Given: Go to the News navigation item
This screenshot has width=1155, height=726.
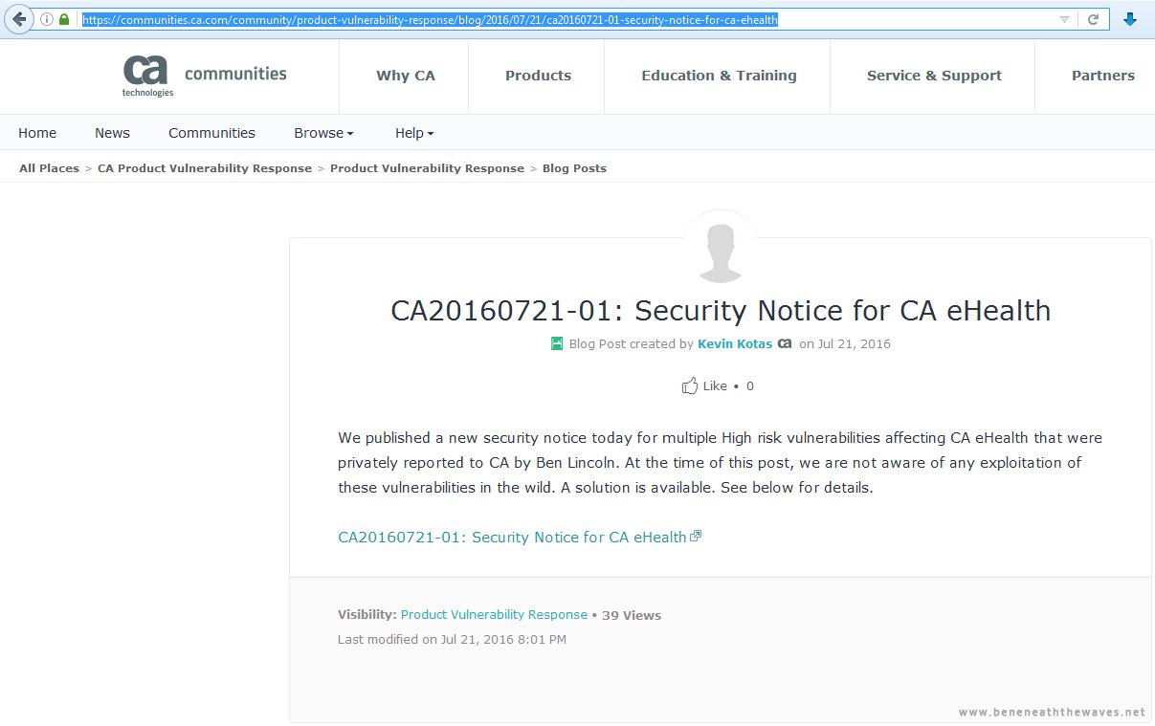Looking at the screenshot, I should point(112,133).
